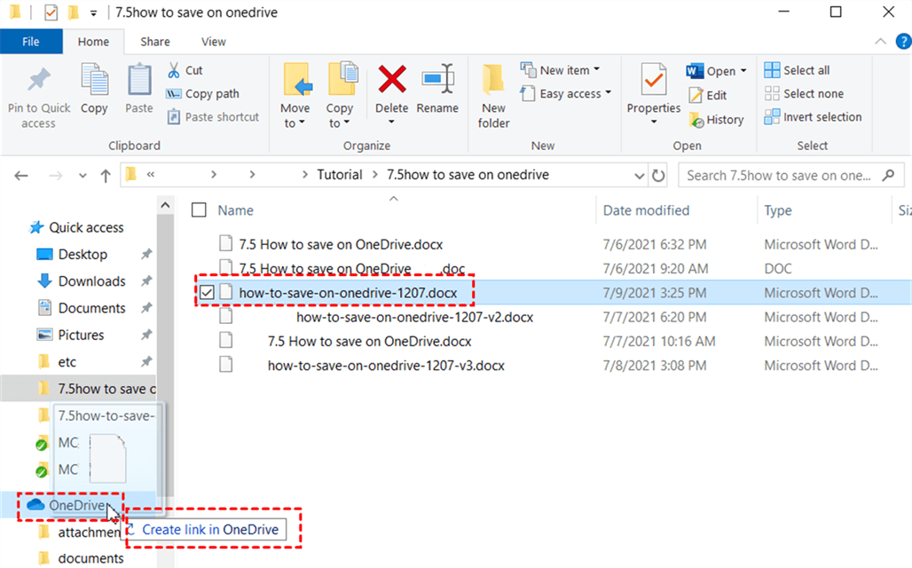Go back with the Back arrow

point(21,176)
